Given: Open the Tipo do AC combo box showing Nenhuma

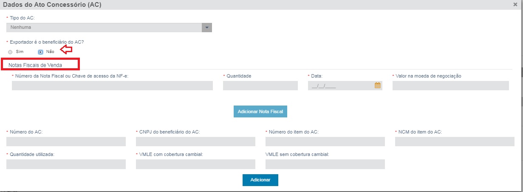Looking at the screenshot, I should [x=104, y=28].
